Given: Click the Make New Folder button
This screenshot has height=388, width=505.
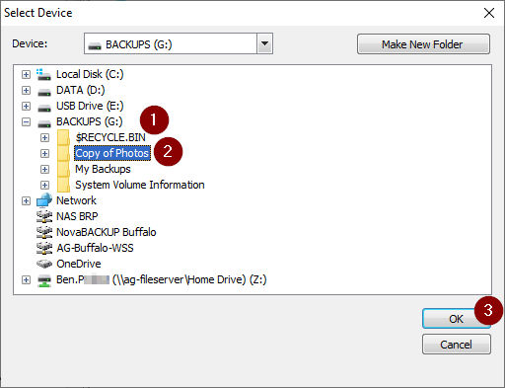Looking at the screenshot, I should click(x=423, y=44).
